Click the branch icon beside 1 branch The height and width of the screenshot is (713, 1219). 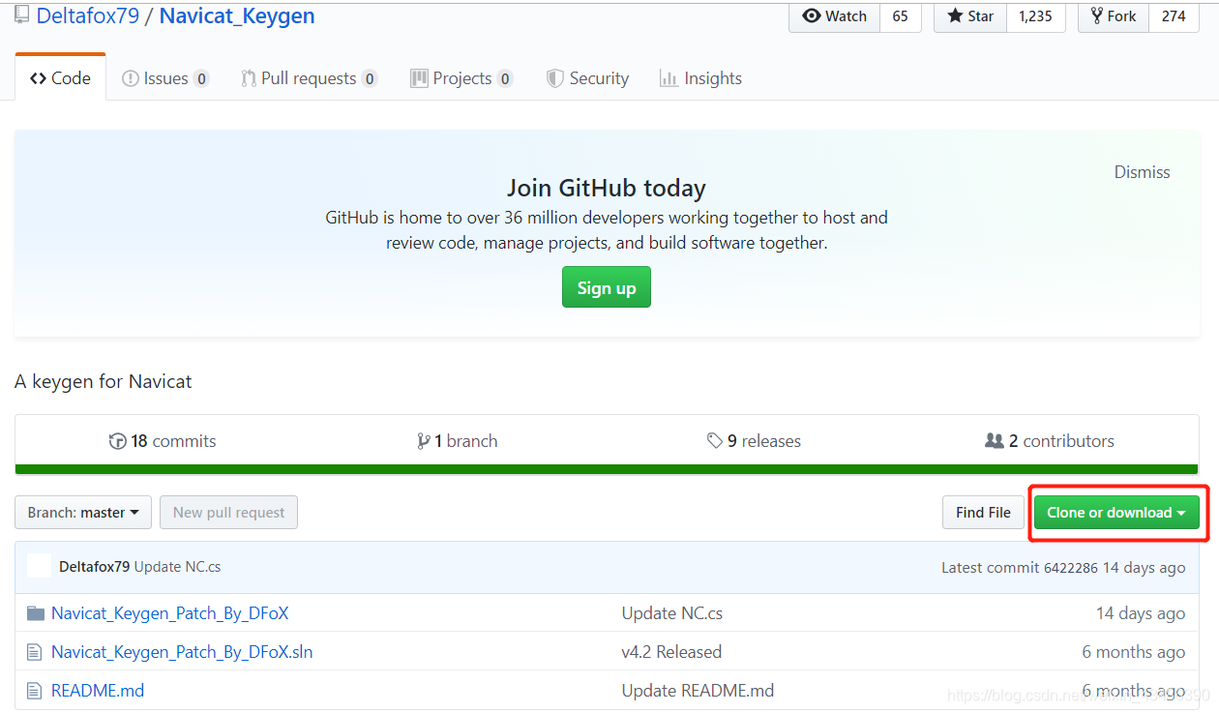click(423, 441)
